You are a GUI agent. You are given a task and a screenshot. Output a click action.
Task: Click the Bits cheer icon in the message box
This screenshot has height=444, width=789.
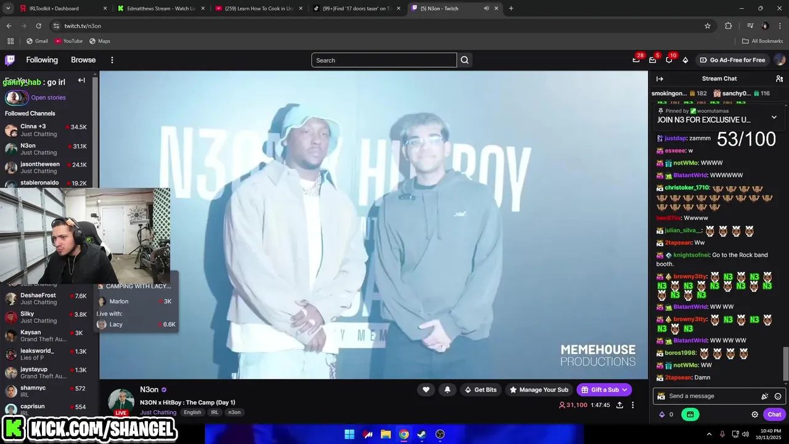(765, 397)
